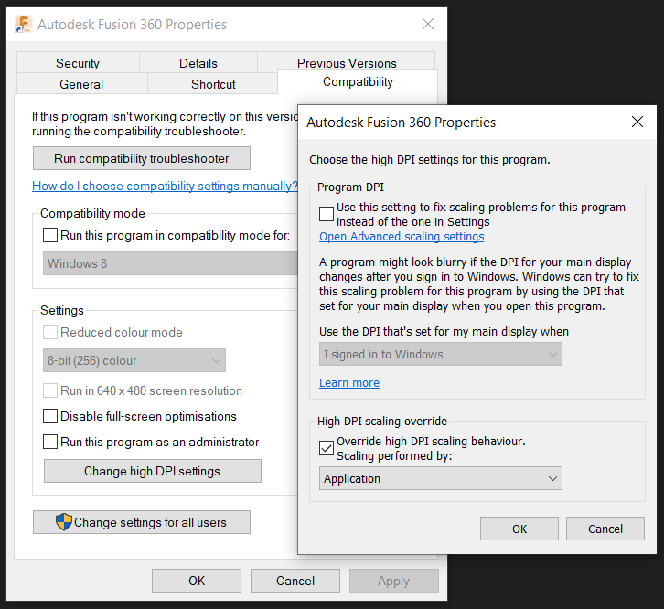Open the Windows 8 compatibility mode dropdown
Viewport: 664px width, 609px height.
170,263
